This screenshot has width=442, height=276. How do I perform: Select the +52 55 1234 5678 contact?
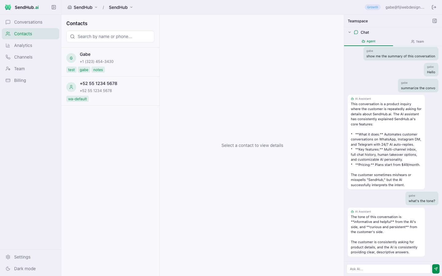(x=110, y=91)
